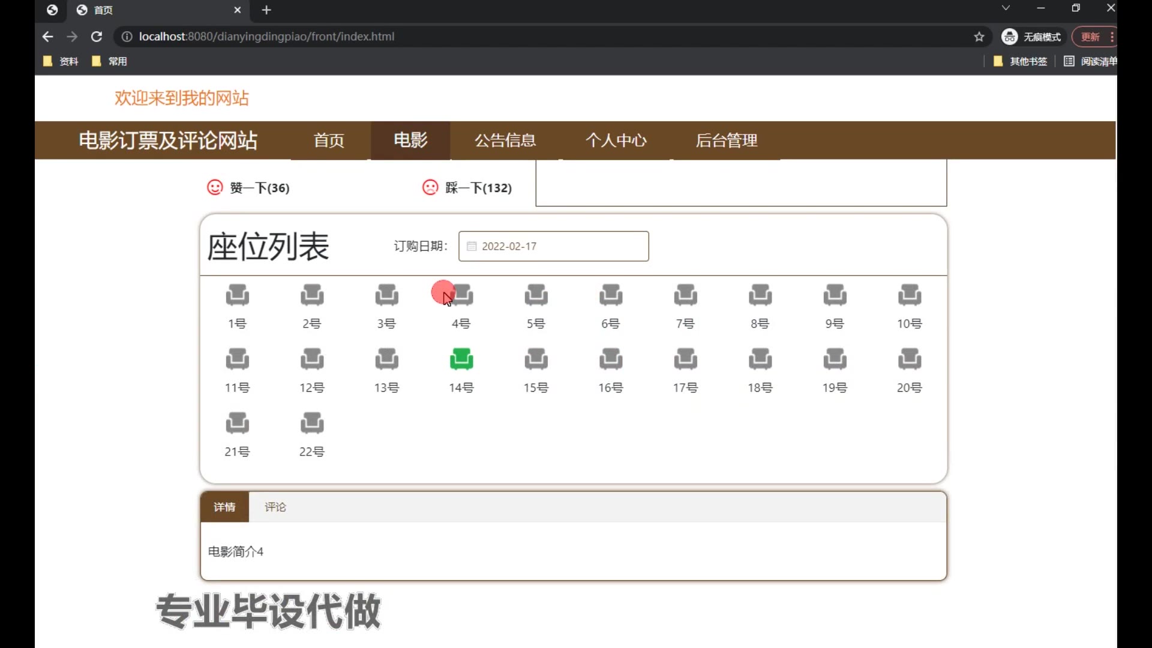Choose seat 10 icon
1152x648 pixels.
909,295
